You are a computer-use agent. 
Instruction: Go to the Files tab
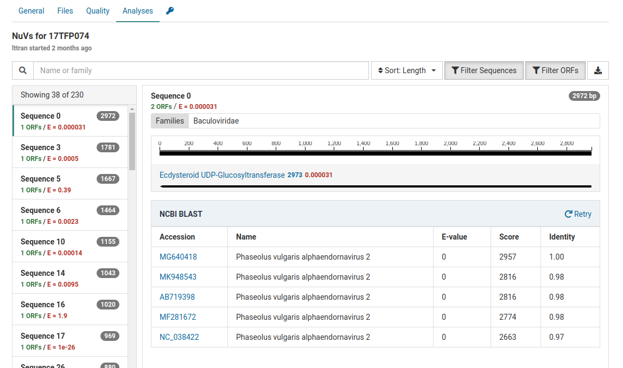click(x=65, y=11)
